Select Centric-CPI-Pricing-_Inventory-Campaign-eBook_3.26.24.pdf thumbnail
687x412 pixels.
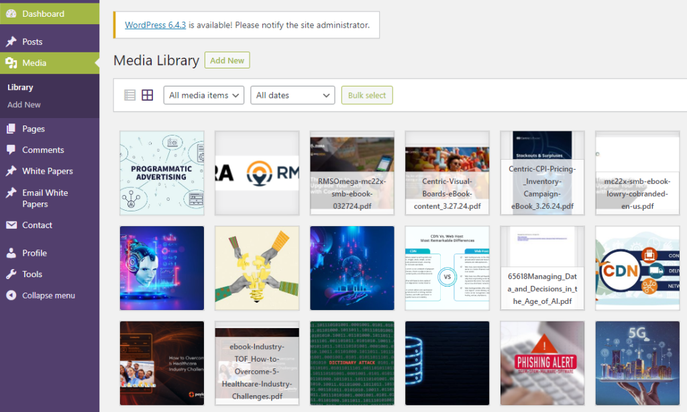click(542, 173)
